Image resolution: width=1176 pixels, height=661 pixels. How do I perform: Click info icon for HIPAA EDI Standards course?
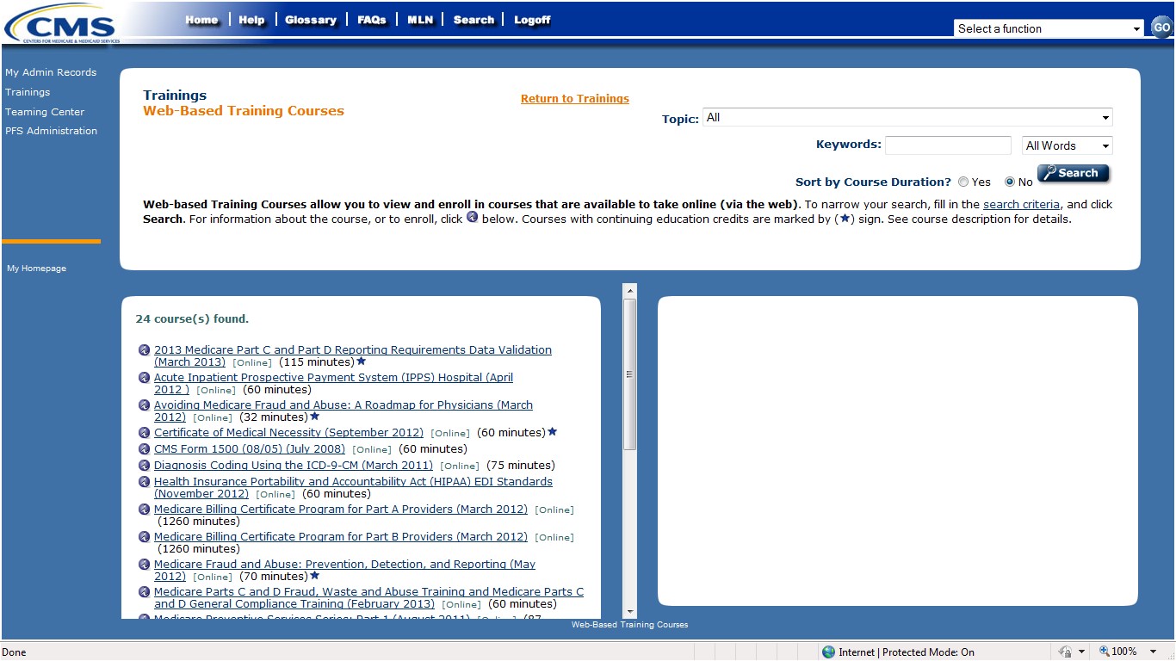click(144, 482)
